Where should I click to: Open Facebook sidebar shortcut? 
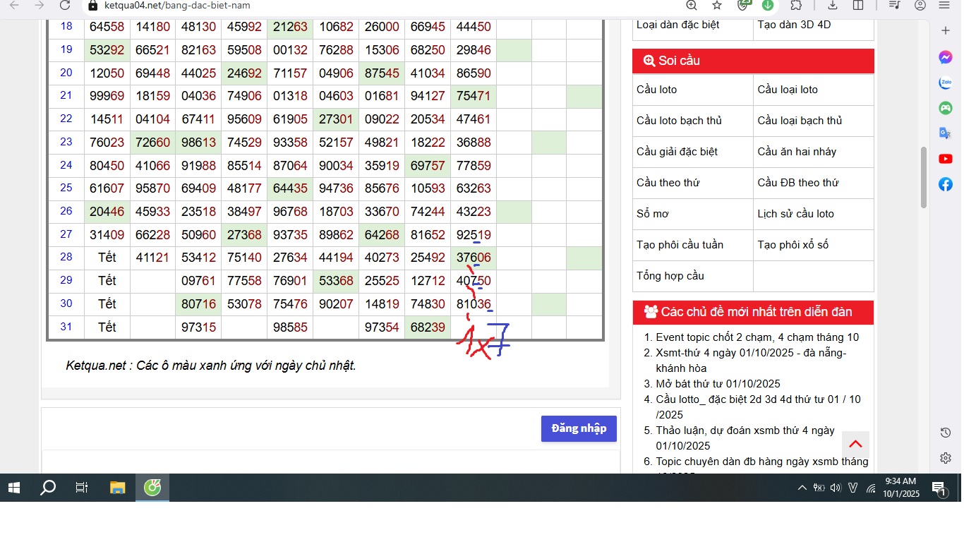(x=946, y=184)
